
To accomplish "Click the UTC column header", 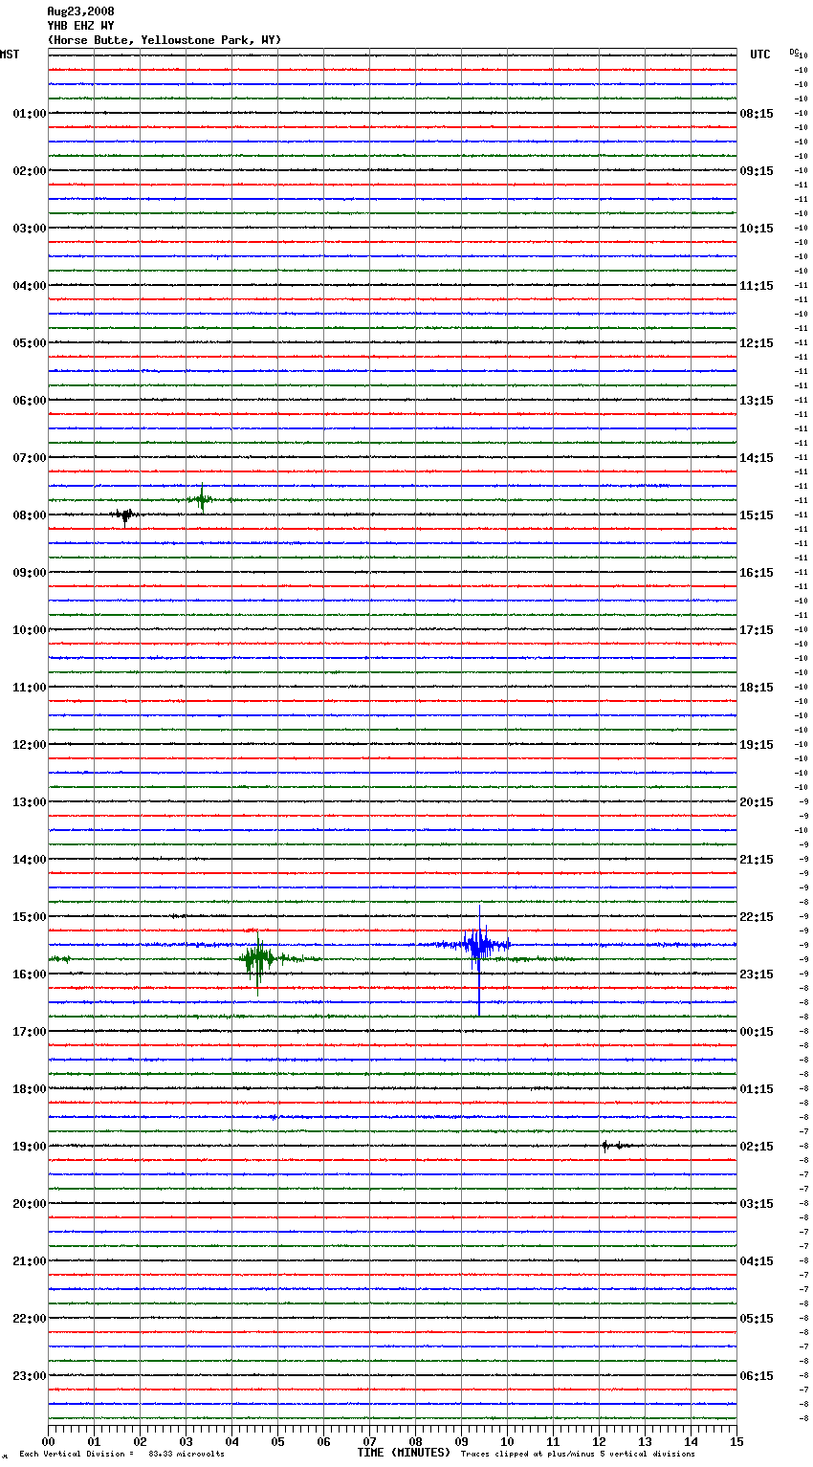I will (x=760, y=55).
